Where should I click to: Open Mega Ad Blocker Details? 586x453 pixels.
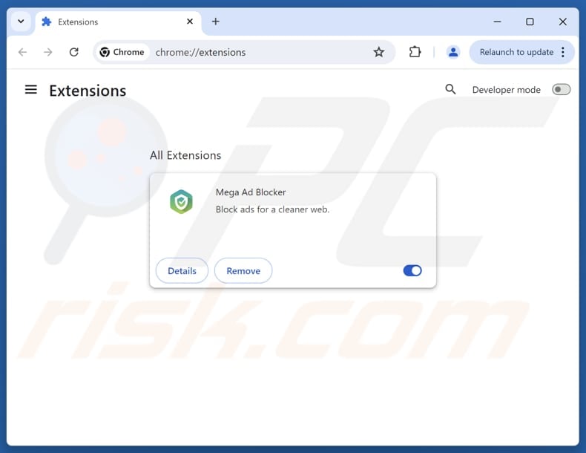point(182,270)
